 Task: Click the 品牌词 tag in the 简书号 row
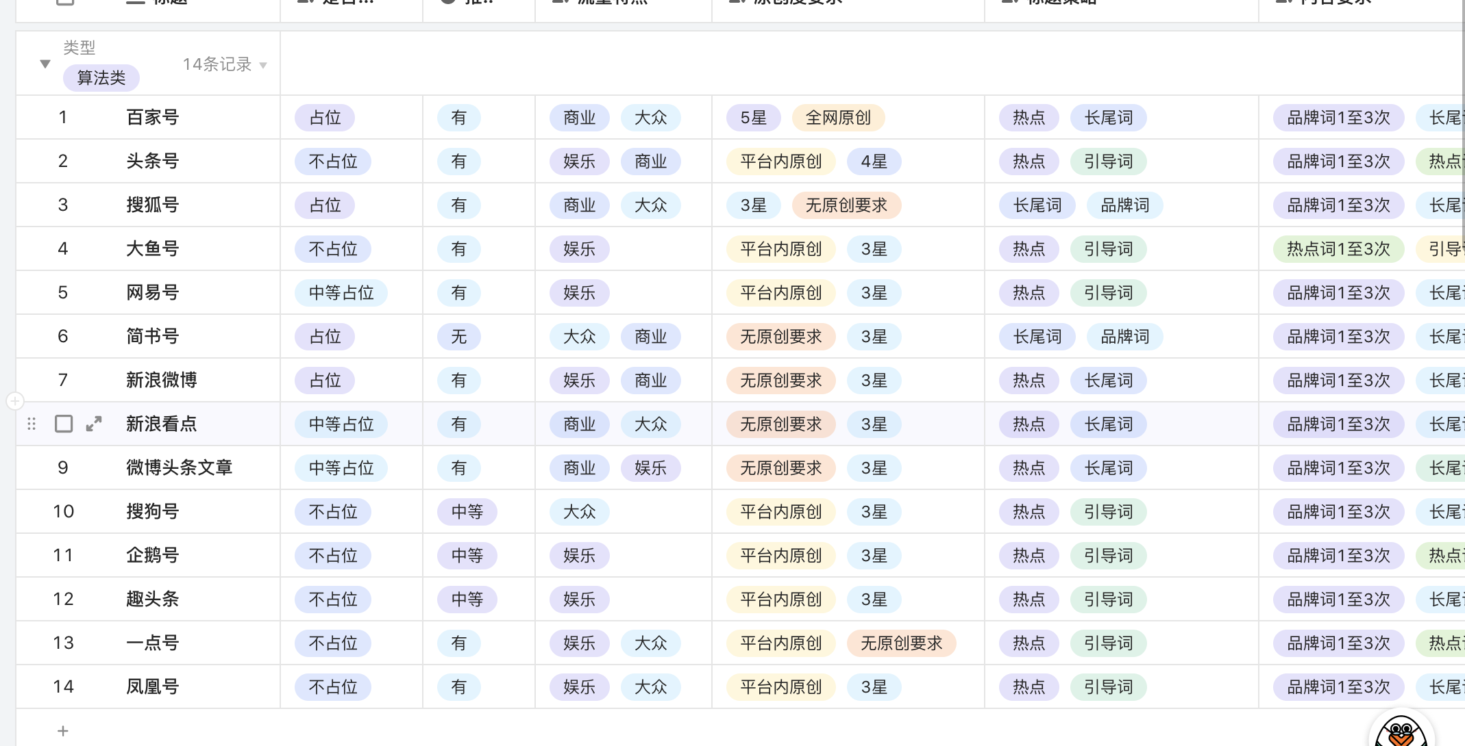point(1125,337)
